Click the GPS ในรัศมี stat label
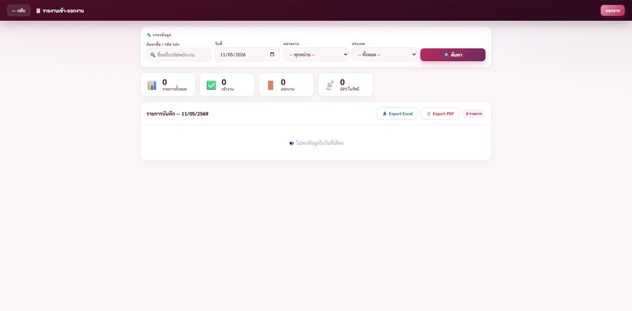The height and width of the screenshot is (311, 632). 349,89
